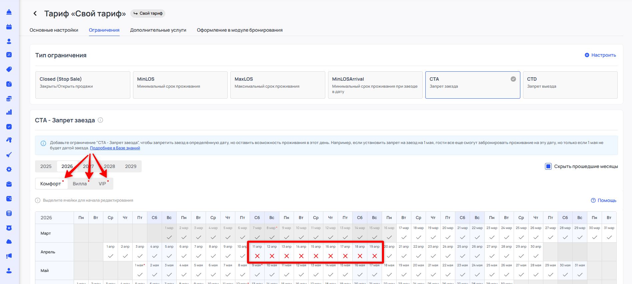Click the Настроить button

(600, 55)
